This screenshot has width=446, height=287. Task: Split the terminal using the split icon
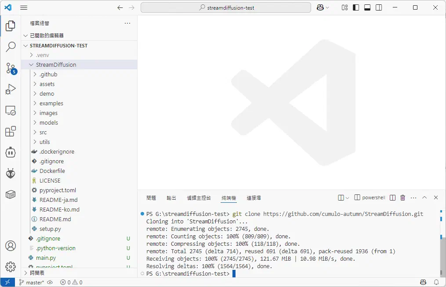coord(392,197)
